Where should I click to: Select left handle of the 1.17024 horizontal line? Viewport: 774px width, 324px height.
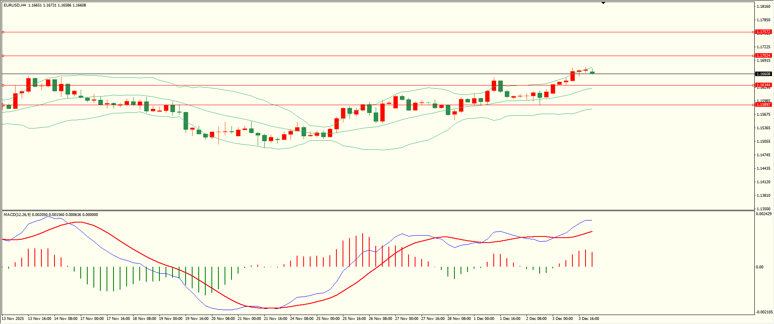[3, 56]
